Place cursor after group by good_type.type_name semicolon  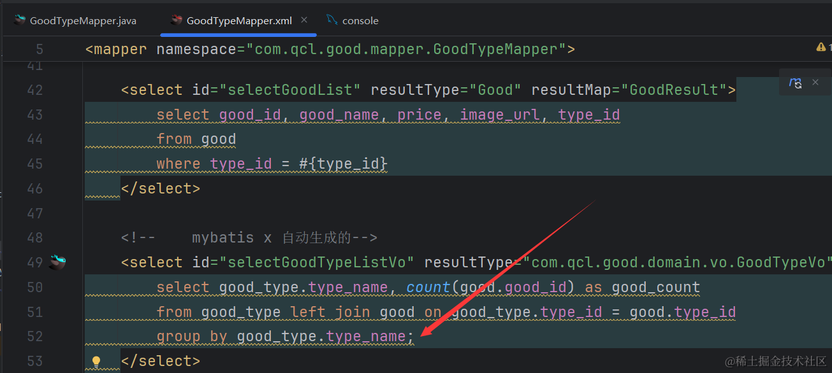point(414,337)
